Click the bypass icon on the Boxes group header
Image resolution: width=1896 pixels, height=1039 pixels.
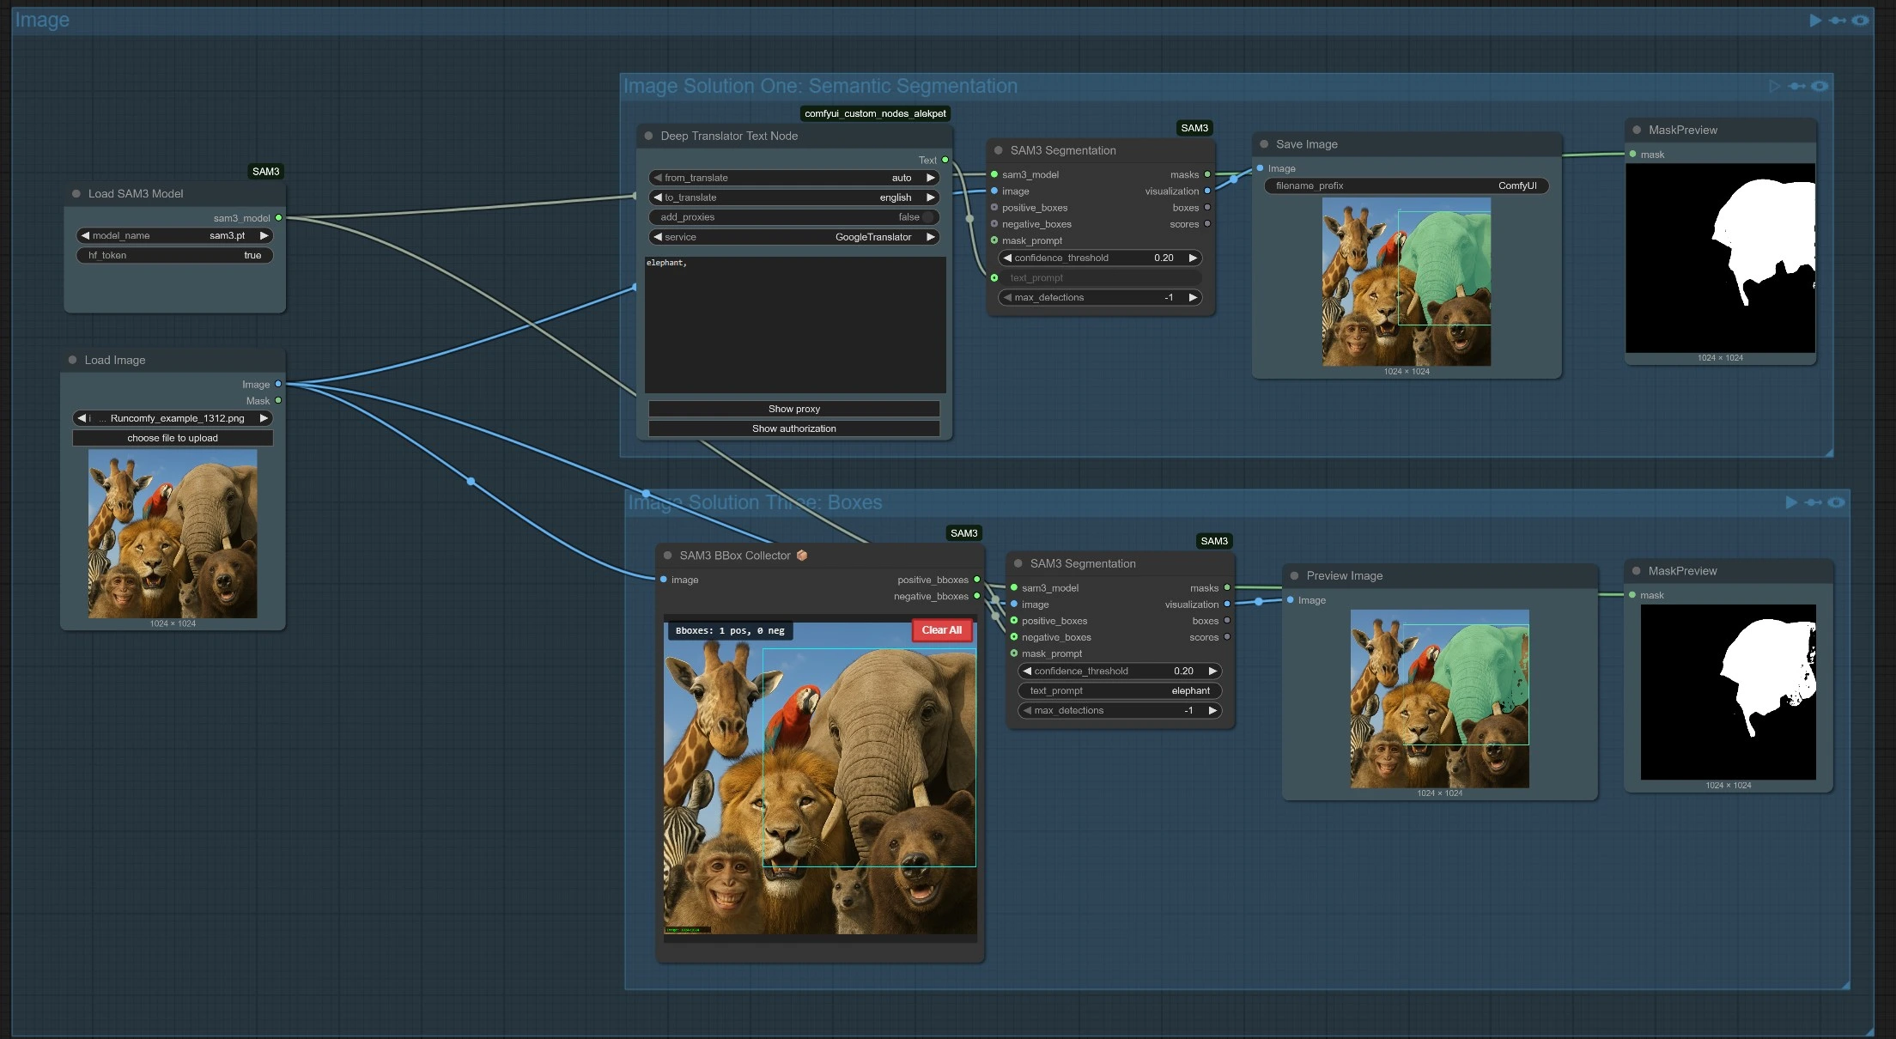(1813, 502)
